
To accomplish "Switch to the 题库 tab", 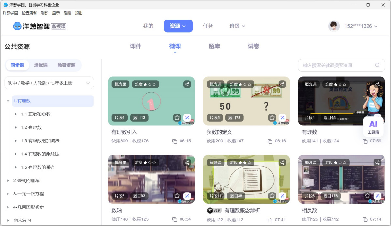I will click(x=214, y=46).
